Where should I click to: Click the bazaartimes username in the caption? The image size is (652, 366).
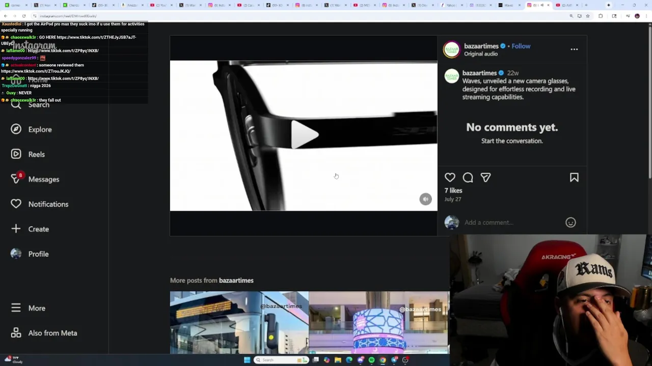point(479,73)
